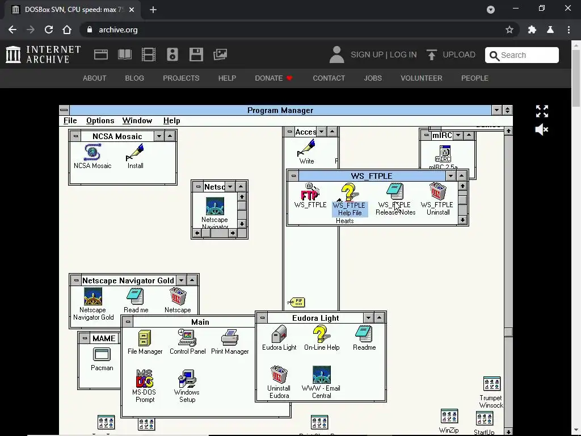The width and height of the screenshot is (581, 436).
Task: Open Netscape Navigator Gold control menu
Action: point(77,280)
